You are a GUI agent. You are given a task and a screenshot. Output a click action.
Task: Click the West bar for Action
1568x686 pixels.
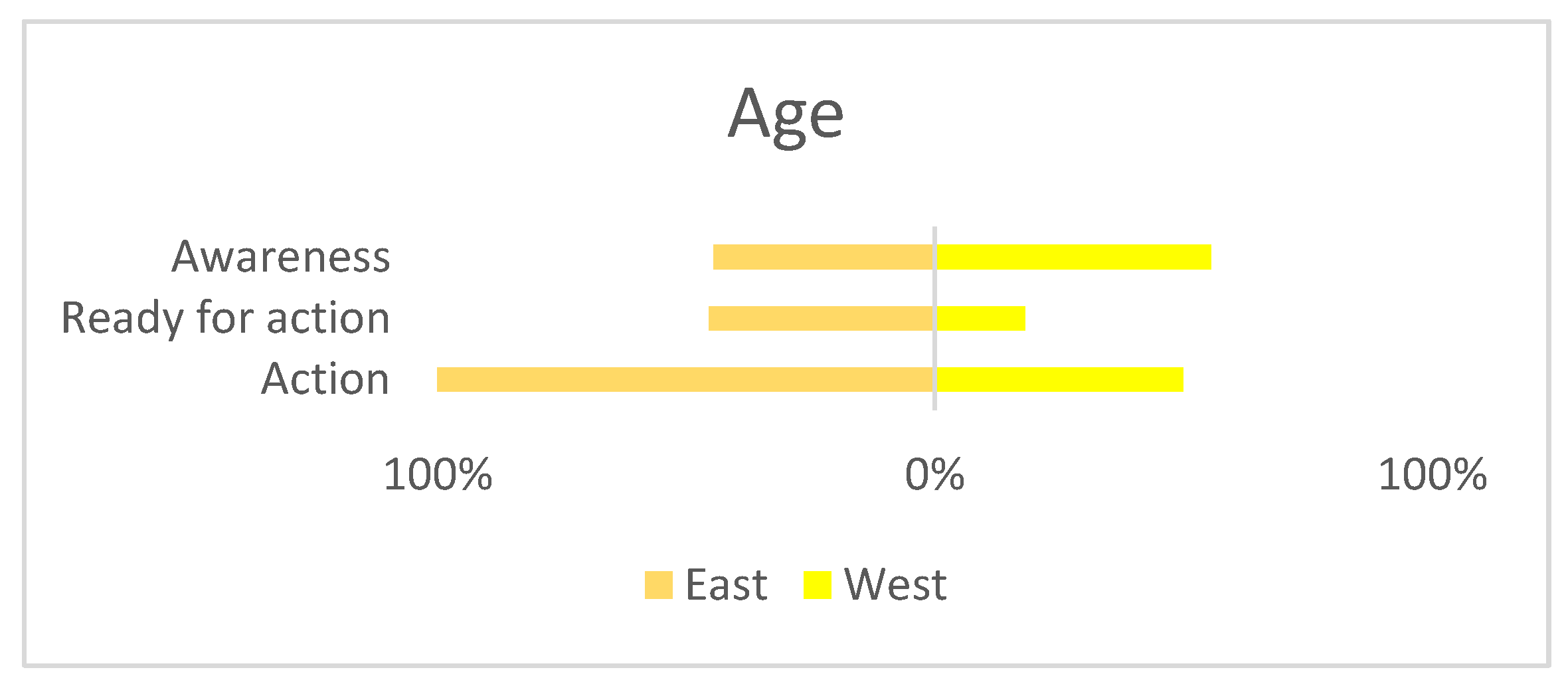(1059, 379)
